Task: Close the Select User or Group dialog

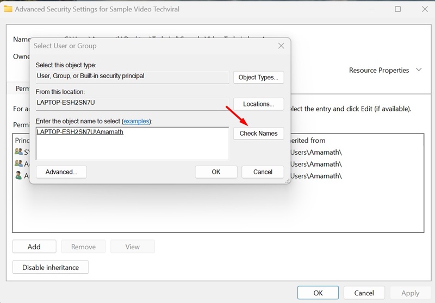Action: tap(281, 46)
